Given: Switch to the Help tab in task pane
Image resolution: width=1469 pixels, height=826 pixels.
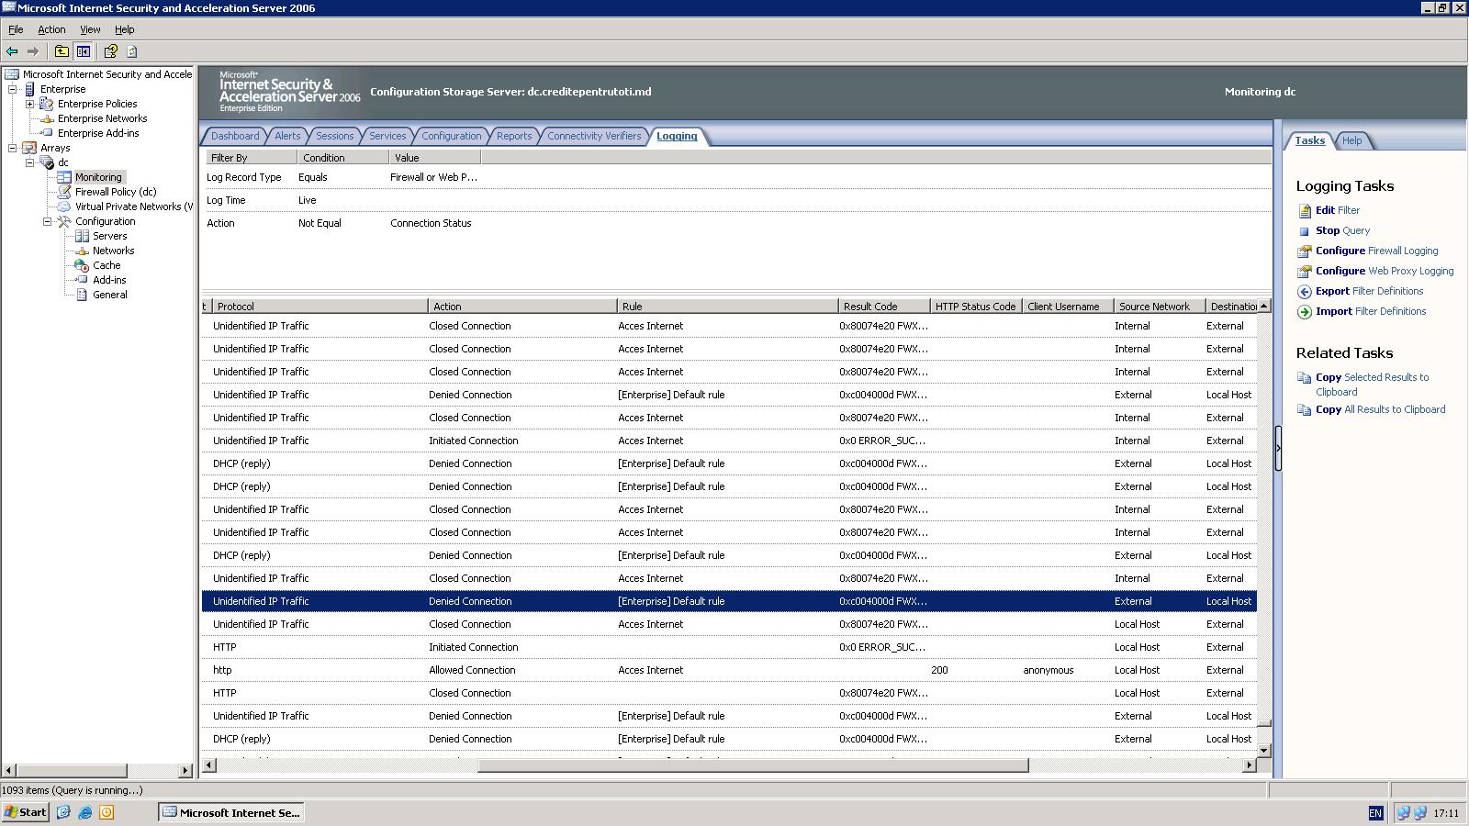Looking at the screenshot, I should [1351, 140].
